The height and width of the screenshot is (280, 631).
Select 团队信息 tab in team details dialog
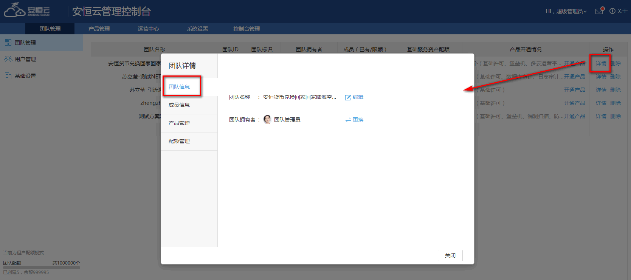189,87
